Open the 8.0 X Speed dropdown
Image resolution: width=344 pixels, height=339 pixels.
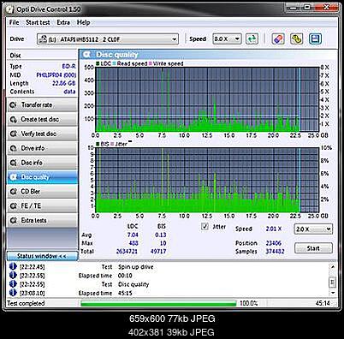pos(227,39)
